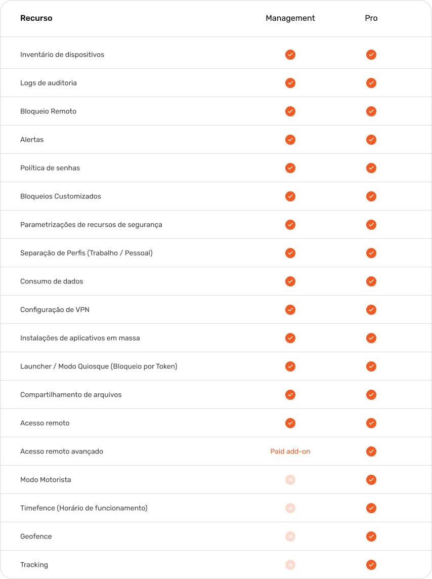Click Pro checkmark for Logs de auditoria

pyautogui.click(x=371, y=83)
